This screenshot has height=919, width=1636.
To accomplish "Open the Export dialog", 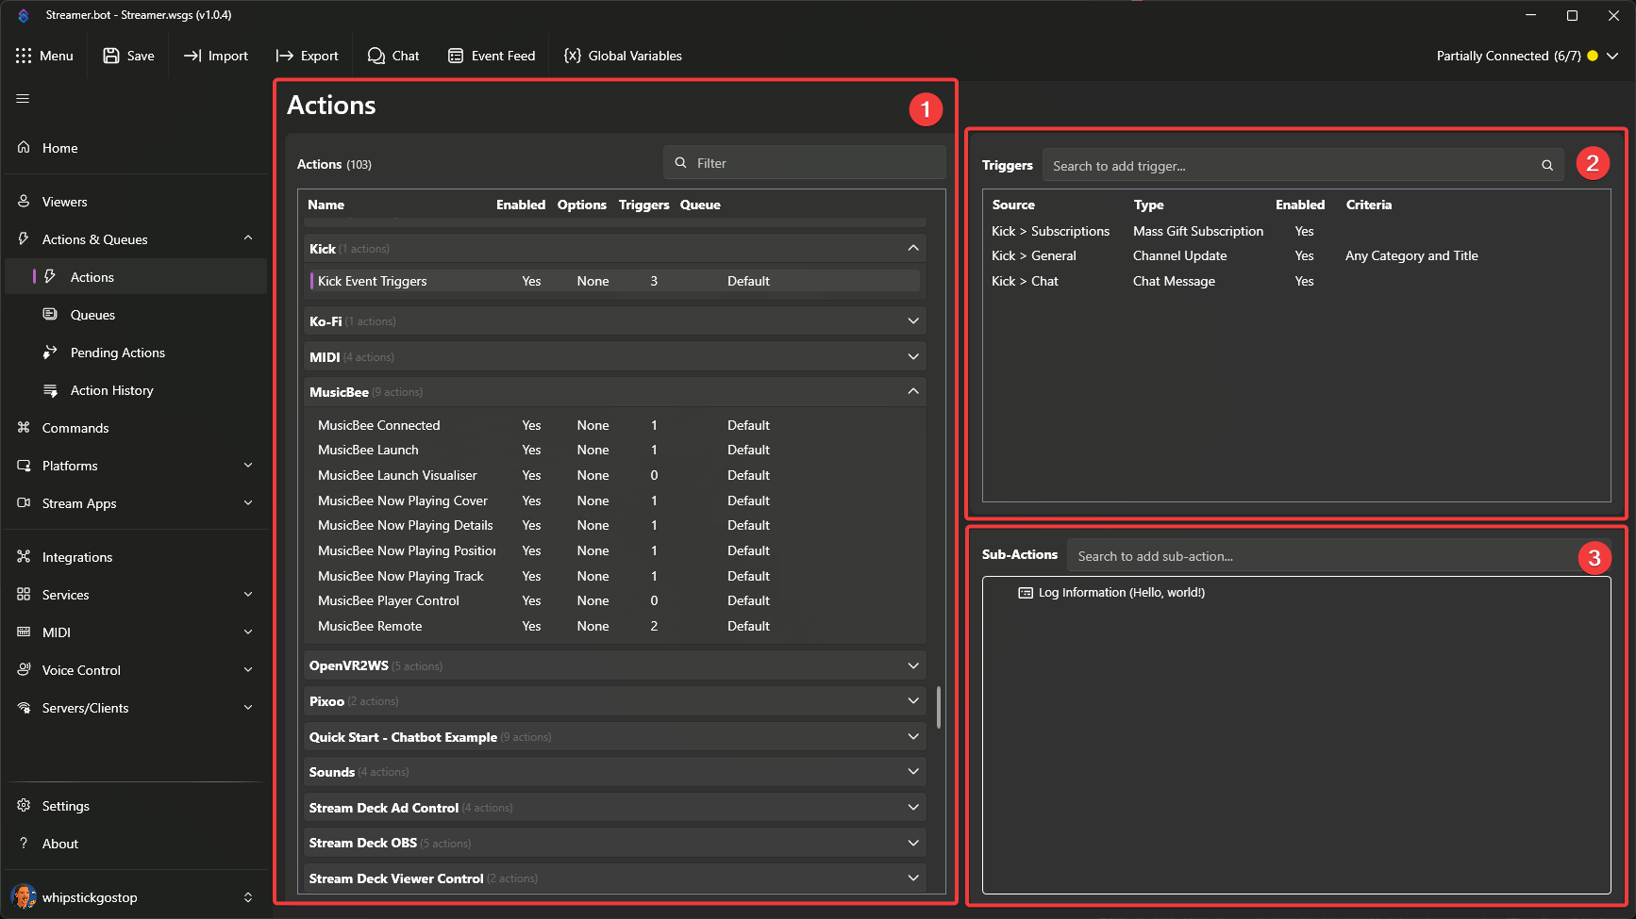I will click(x=307, y=56).
